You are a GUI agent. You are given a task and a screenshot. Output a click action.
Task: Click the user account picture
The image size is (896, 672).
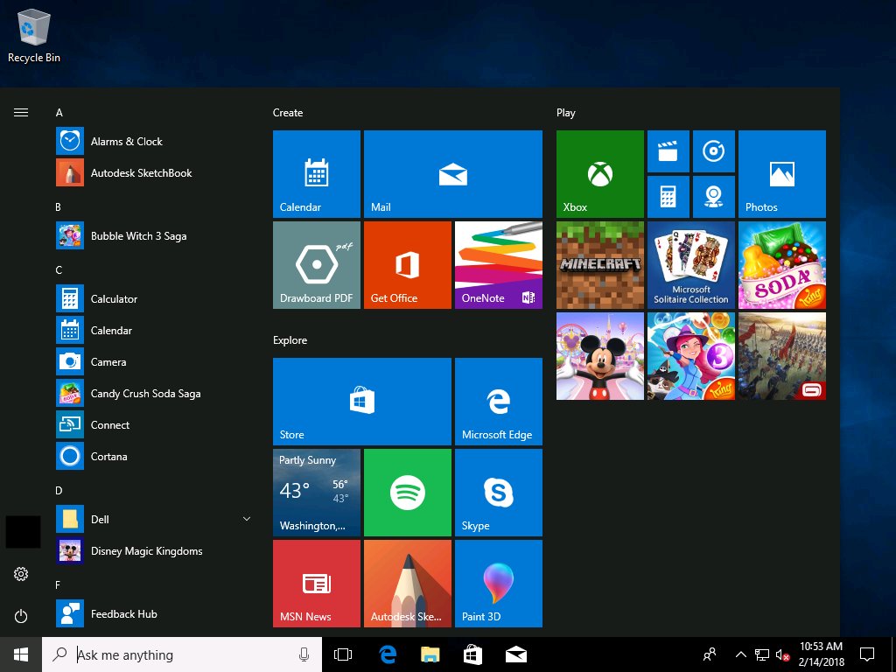point(23,532)
